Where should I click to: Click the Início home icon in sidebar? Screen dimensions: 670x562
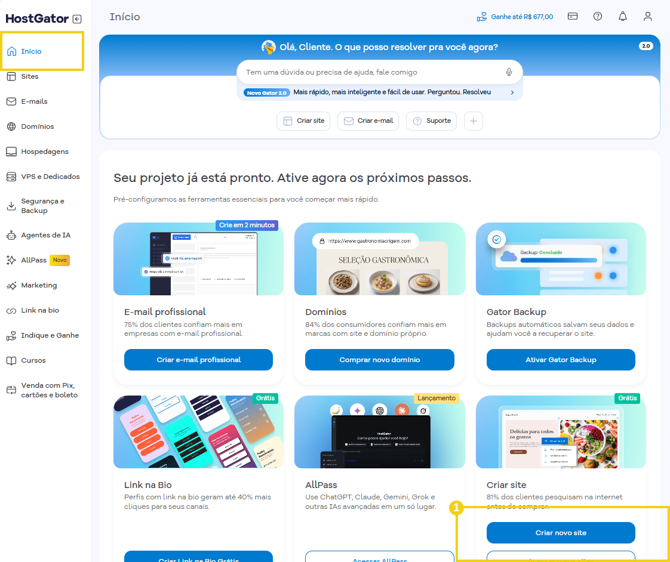(11, 51)
